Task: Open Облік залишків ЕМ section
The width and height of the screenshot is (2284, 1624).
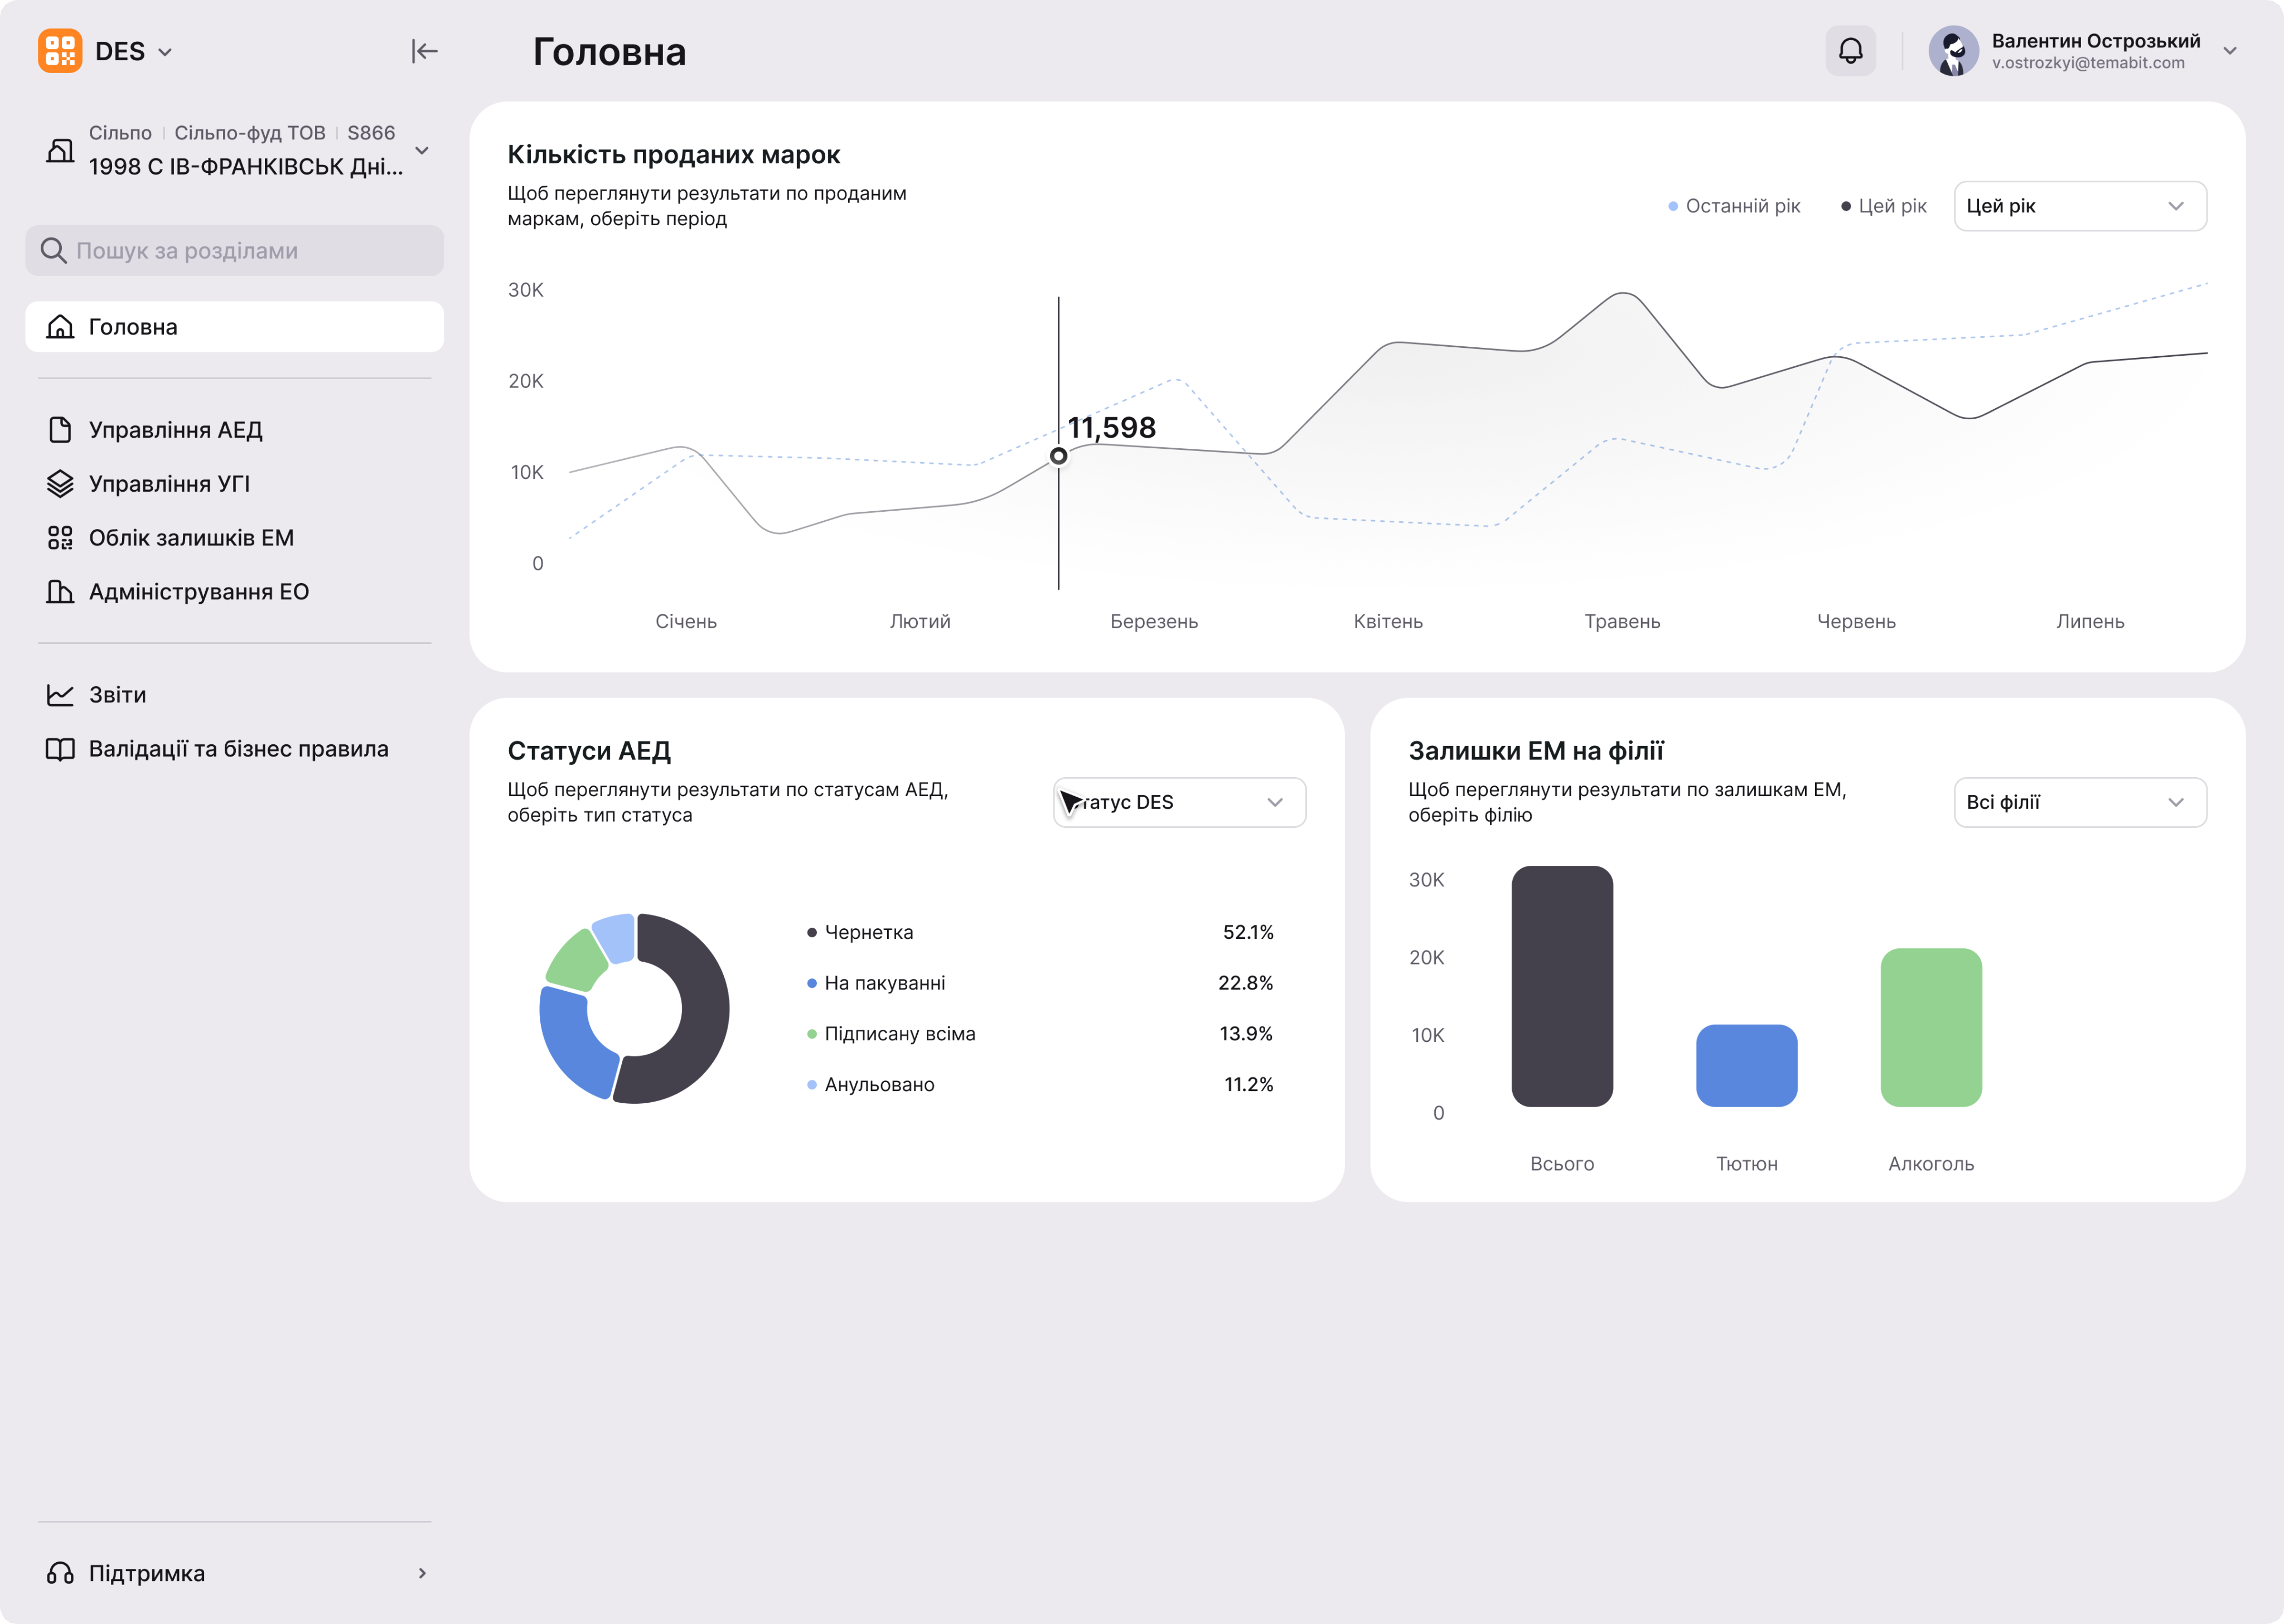Action: click(191, 538)
